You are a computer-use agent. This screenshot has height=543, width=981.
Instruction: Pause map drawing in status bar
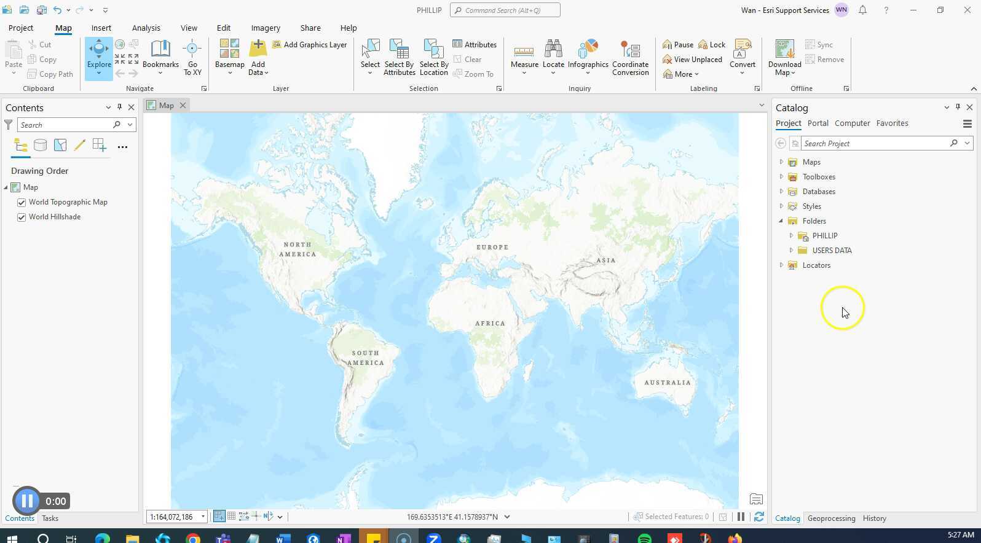pyautogui.click(x=741, y=517)
